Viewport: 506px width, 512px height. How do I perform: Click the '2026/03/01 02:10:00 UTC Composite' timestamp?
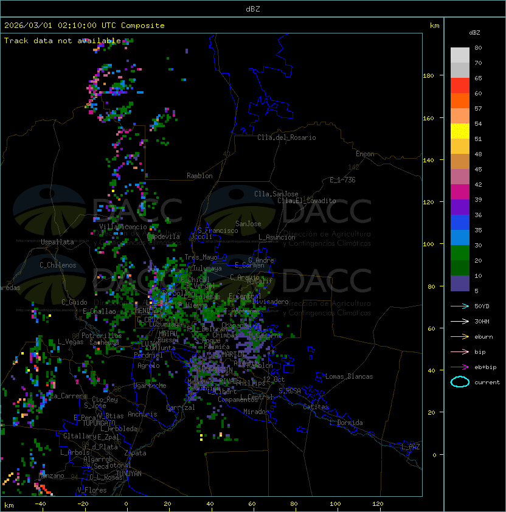point(85,26)
